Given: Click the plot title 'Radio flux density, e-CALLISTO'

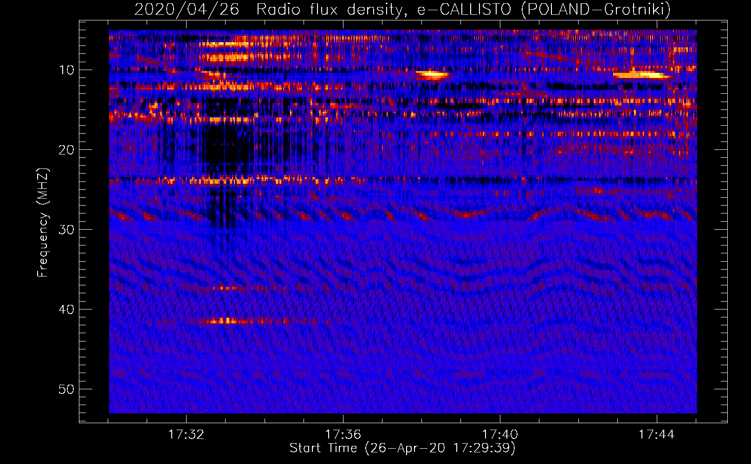Looking at the screenshot, I should click(384, 9).
